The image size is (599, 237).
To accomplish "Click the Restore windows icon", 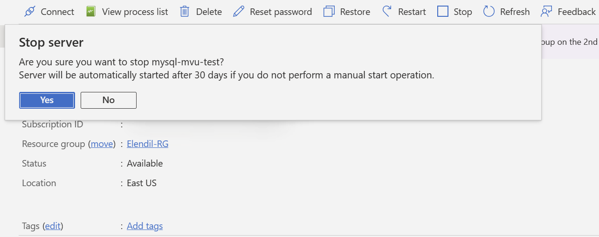I will click(x=329, y=12).
